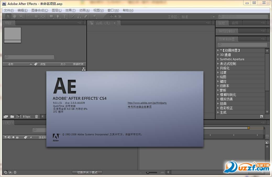This screenshot has width=272, height=177.
Task: Open the adobe.com thirdparty link
Action: (x=147, y=103)
